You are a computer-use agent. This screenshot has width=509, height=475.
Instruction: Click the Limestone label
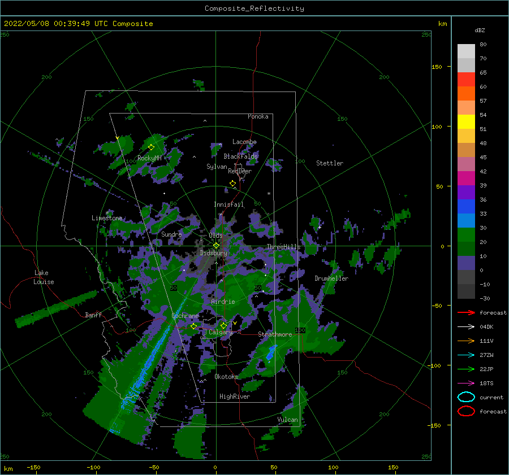(107, 218)
